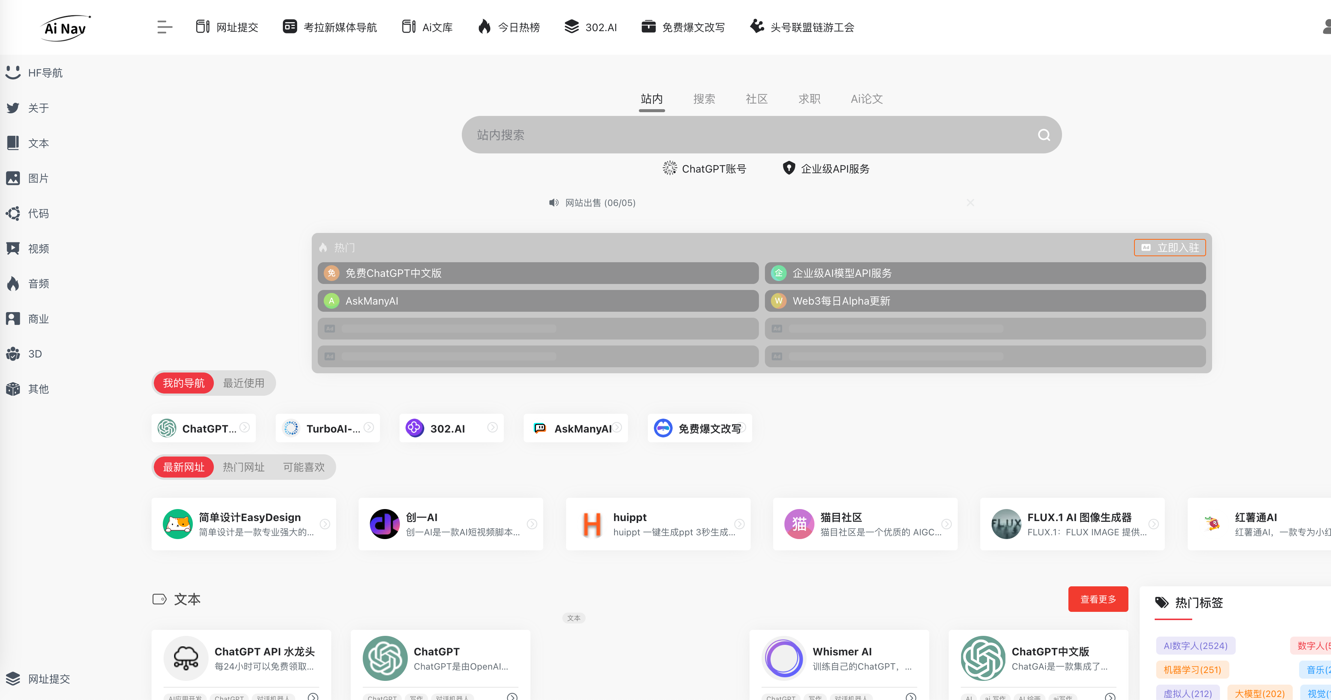Open the 企业级API服务 link below search

pyautogui.click(x=826, y=168)
